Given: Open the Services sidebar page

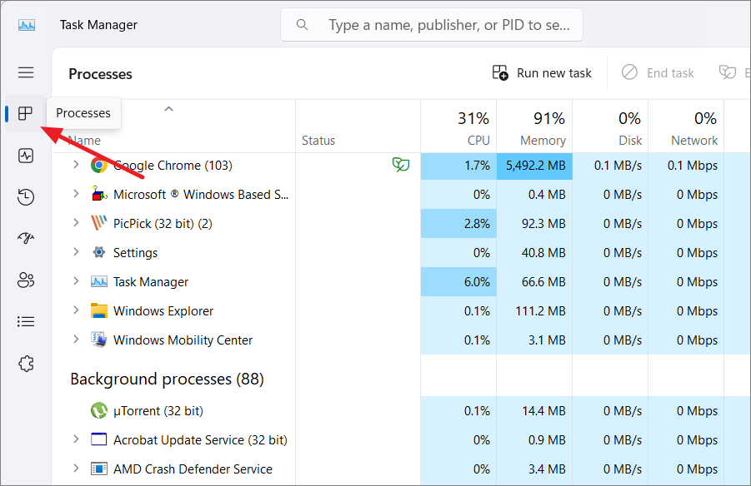Looking at the screenshot, I should pyautogui.click(x=26, y=364).
